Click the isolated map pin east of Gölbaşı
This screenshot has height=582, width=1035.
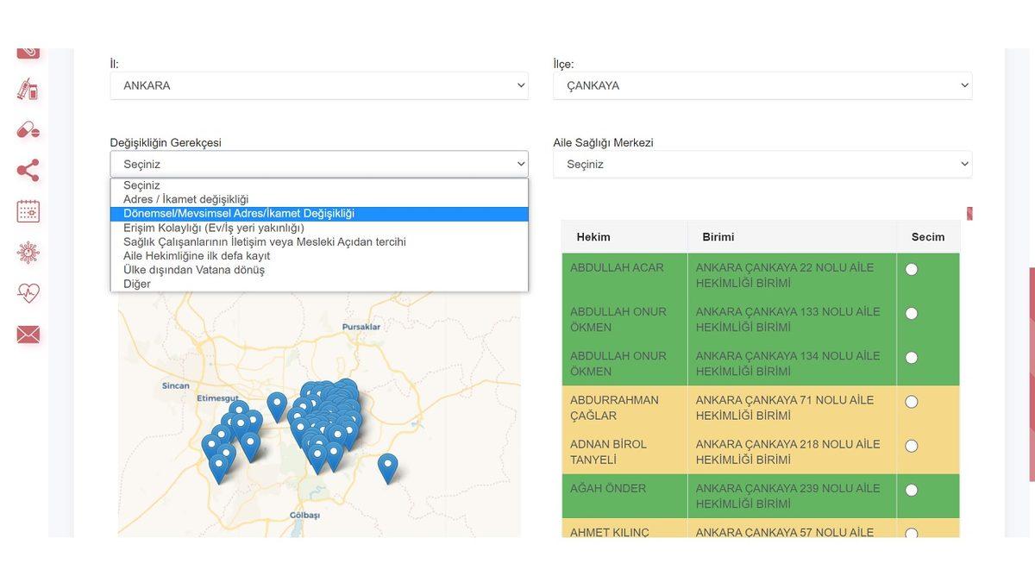tap(388, 466)
